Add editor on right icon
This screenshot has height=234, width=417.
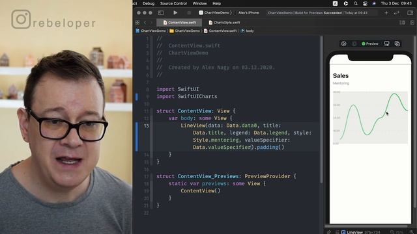[412, 23]
